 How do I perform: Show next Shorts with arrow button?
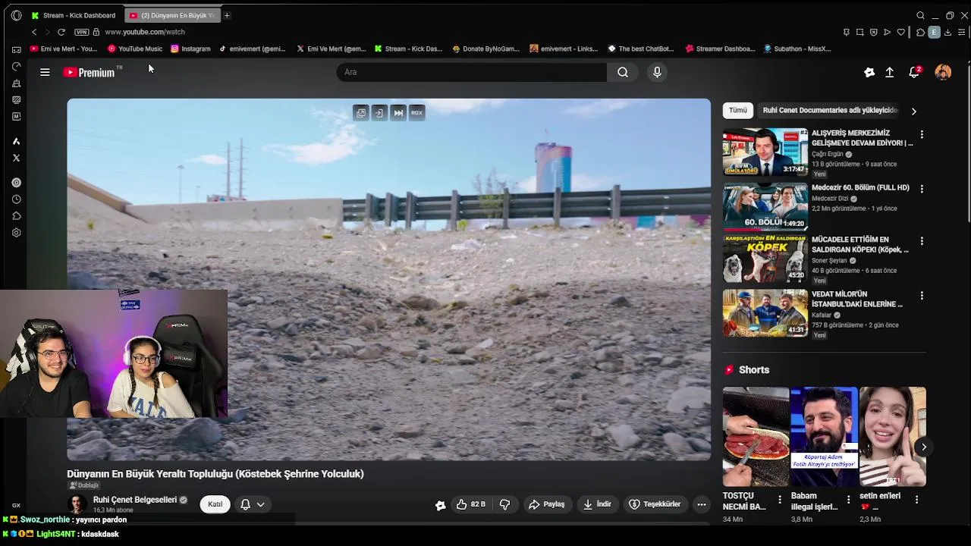pyautogui.click(x=924, y=447)
